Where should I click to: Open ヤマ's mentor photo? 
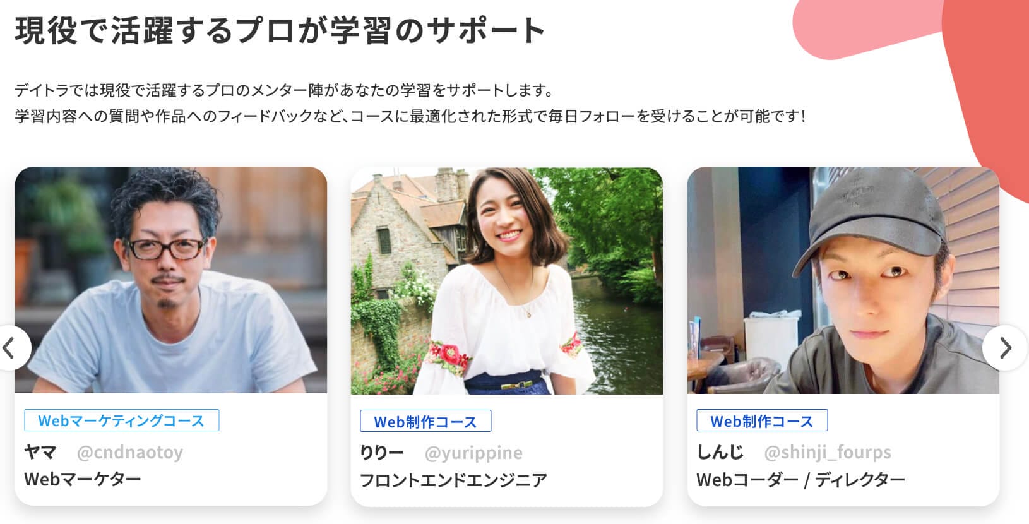(171, 280)
